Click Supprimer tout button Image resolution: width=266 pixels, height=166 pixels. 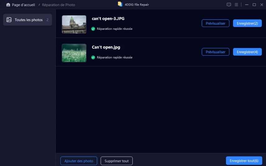coord(117,161)
